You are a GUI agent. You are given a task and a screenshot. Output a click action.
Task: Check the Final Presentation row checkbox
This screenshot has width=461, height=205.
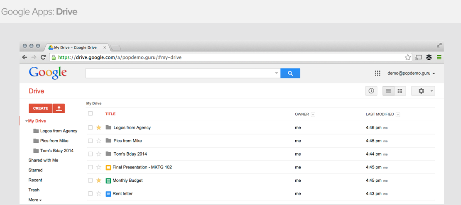(x=90, y=167)
